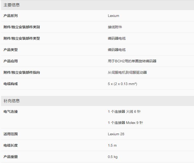Click the 附件/独立安装部件指向 label
This screenshot has height=163, width=194.
pos(22,72)
